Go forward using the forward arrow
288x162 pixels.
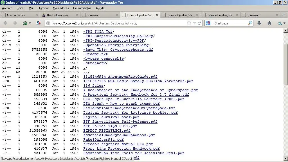click(x=15, y=23)
